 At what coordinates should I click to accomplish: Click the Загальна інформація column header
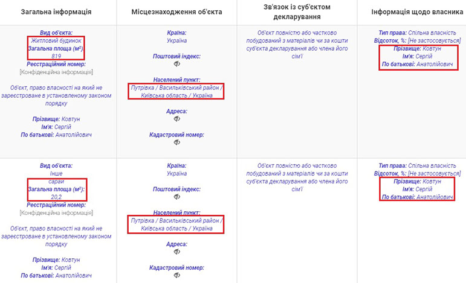tap(56, 11)
